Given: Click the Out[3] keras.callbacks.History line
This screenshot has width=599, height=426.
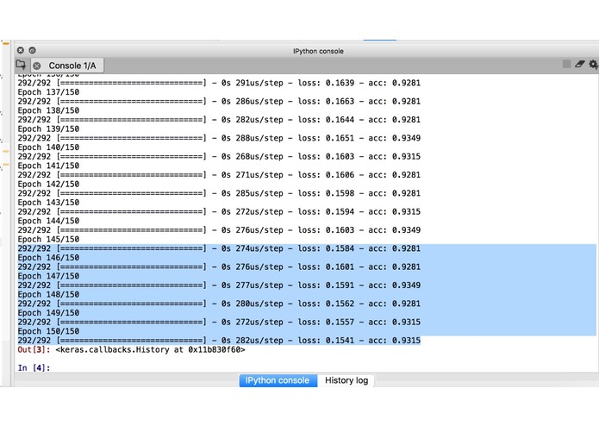Looking at the screenshot, I should pos(131,349).
